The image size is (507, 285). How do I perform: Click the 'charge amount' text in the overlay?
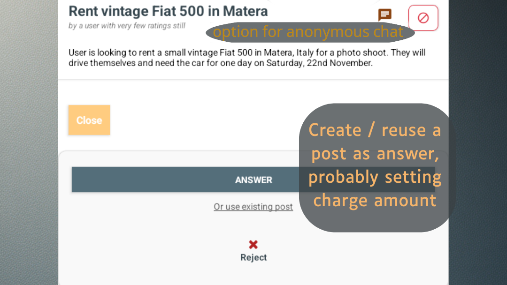click(x=375, y=201)
